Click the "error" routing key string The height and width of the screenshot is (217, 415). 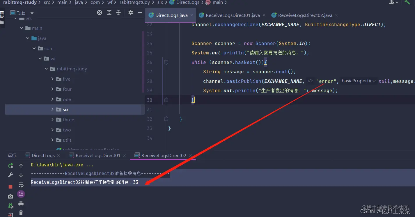tap(326, 81)
